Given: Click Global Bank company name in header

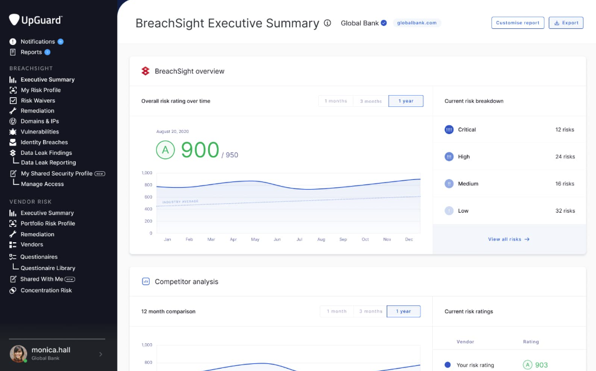Looking at the screenshot, I should [359, 23].
